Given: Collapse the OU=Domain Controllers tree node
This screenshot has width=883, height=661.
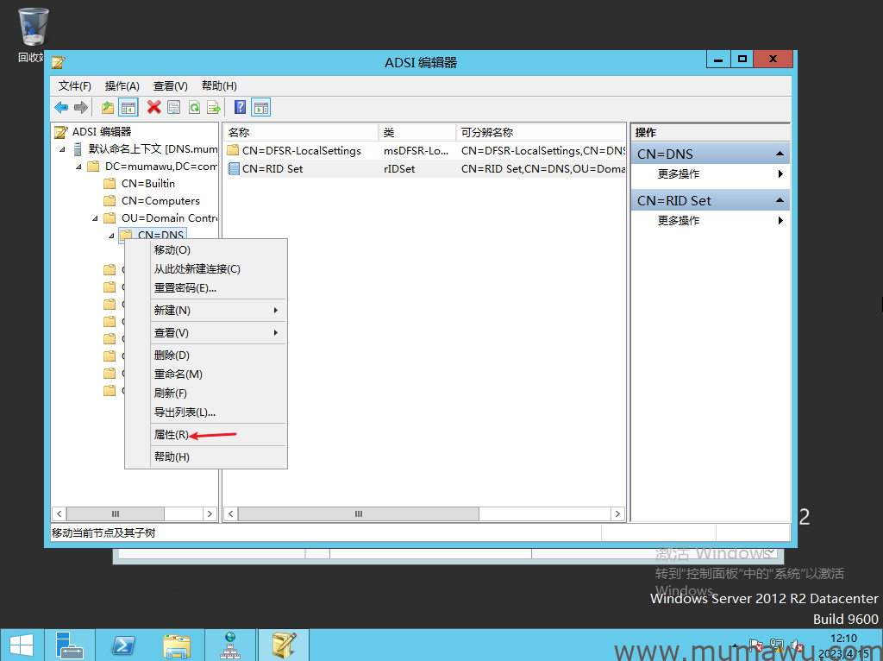Looking at the screenshot, I should (x=95, y=218).
